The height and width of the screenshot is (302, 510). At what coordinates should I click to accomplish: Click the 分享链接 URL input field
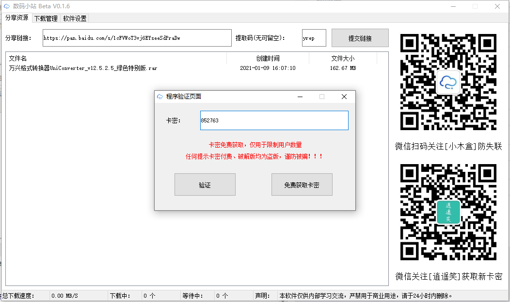[x=137, y=38]
